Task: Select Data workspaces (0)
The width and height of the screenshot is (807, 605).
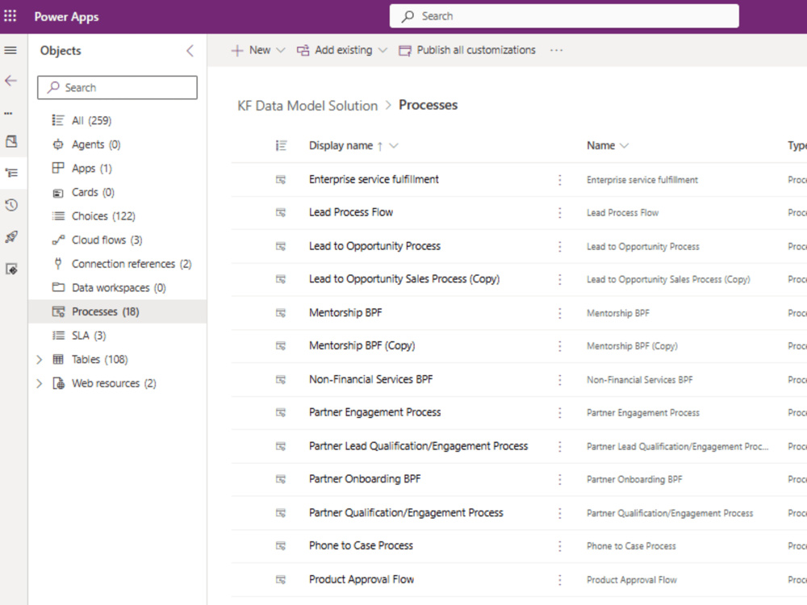Action: (117, 288)
